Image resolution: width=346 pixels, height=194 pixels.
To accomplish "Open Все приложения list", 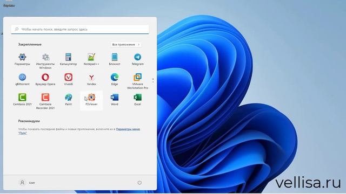I will (x=126, y=44).
